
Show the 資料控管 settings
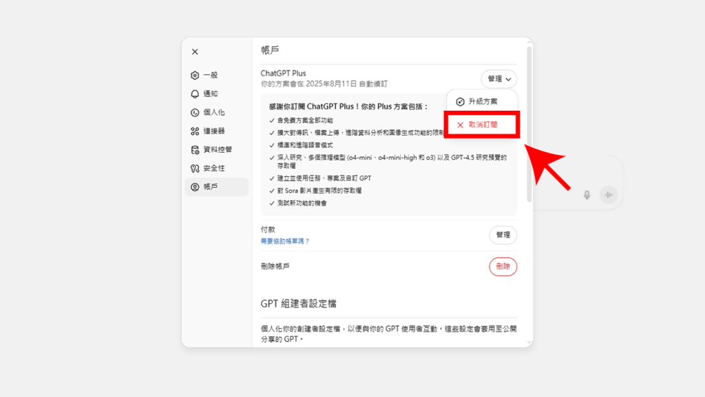point(216,149)
